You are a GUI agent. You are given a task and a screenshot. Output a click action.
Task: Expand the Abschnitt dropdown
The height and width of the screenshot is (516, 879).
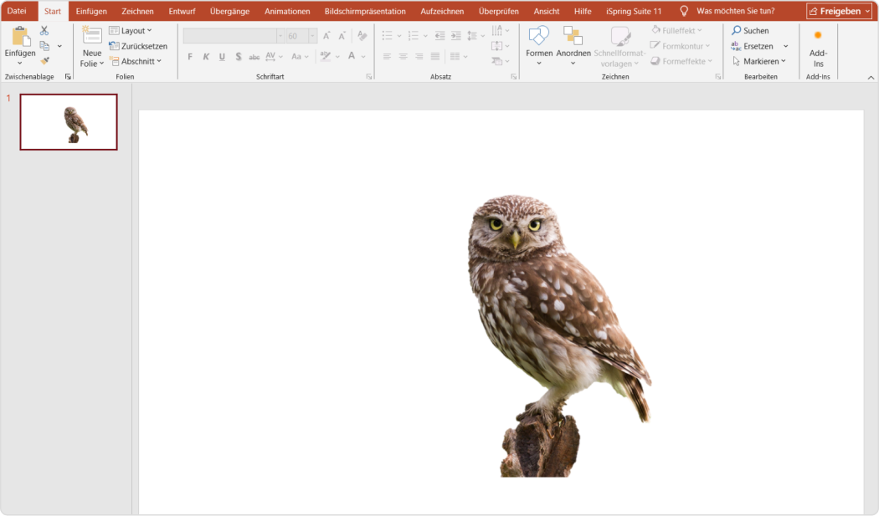click(138, 60)
